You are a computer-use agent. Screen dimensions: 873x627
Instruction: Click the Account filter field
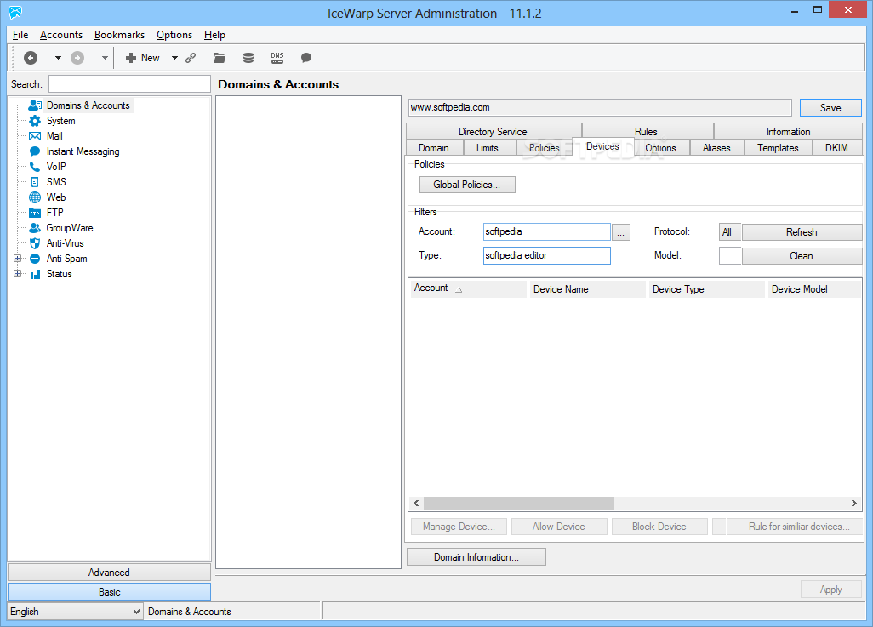(547, 231)
